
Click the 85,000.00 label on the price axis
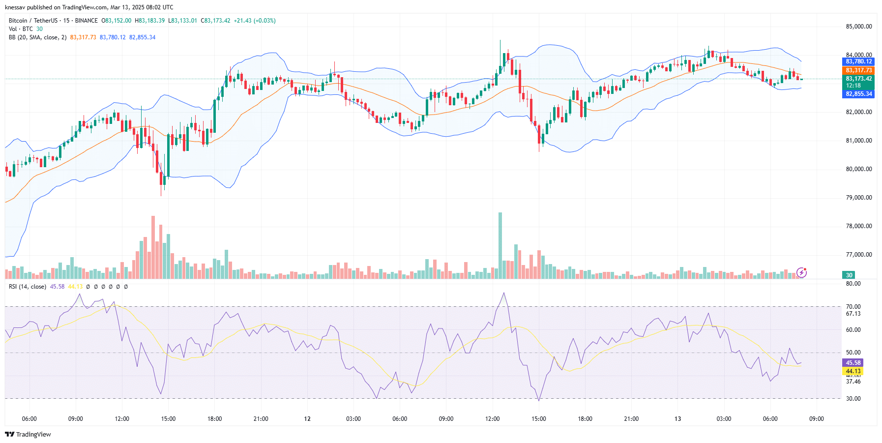(x=859, y=27)
